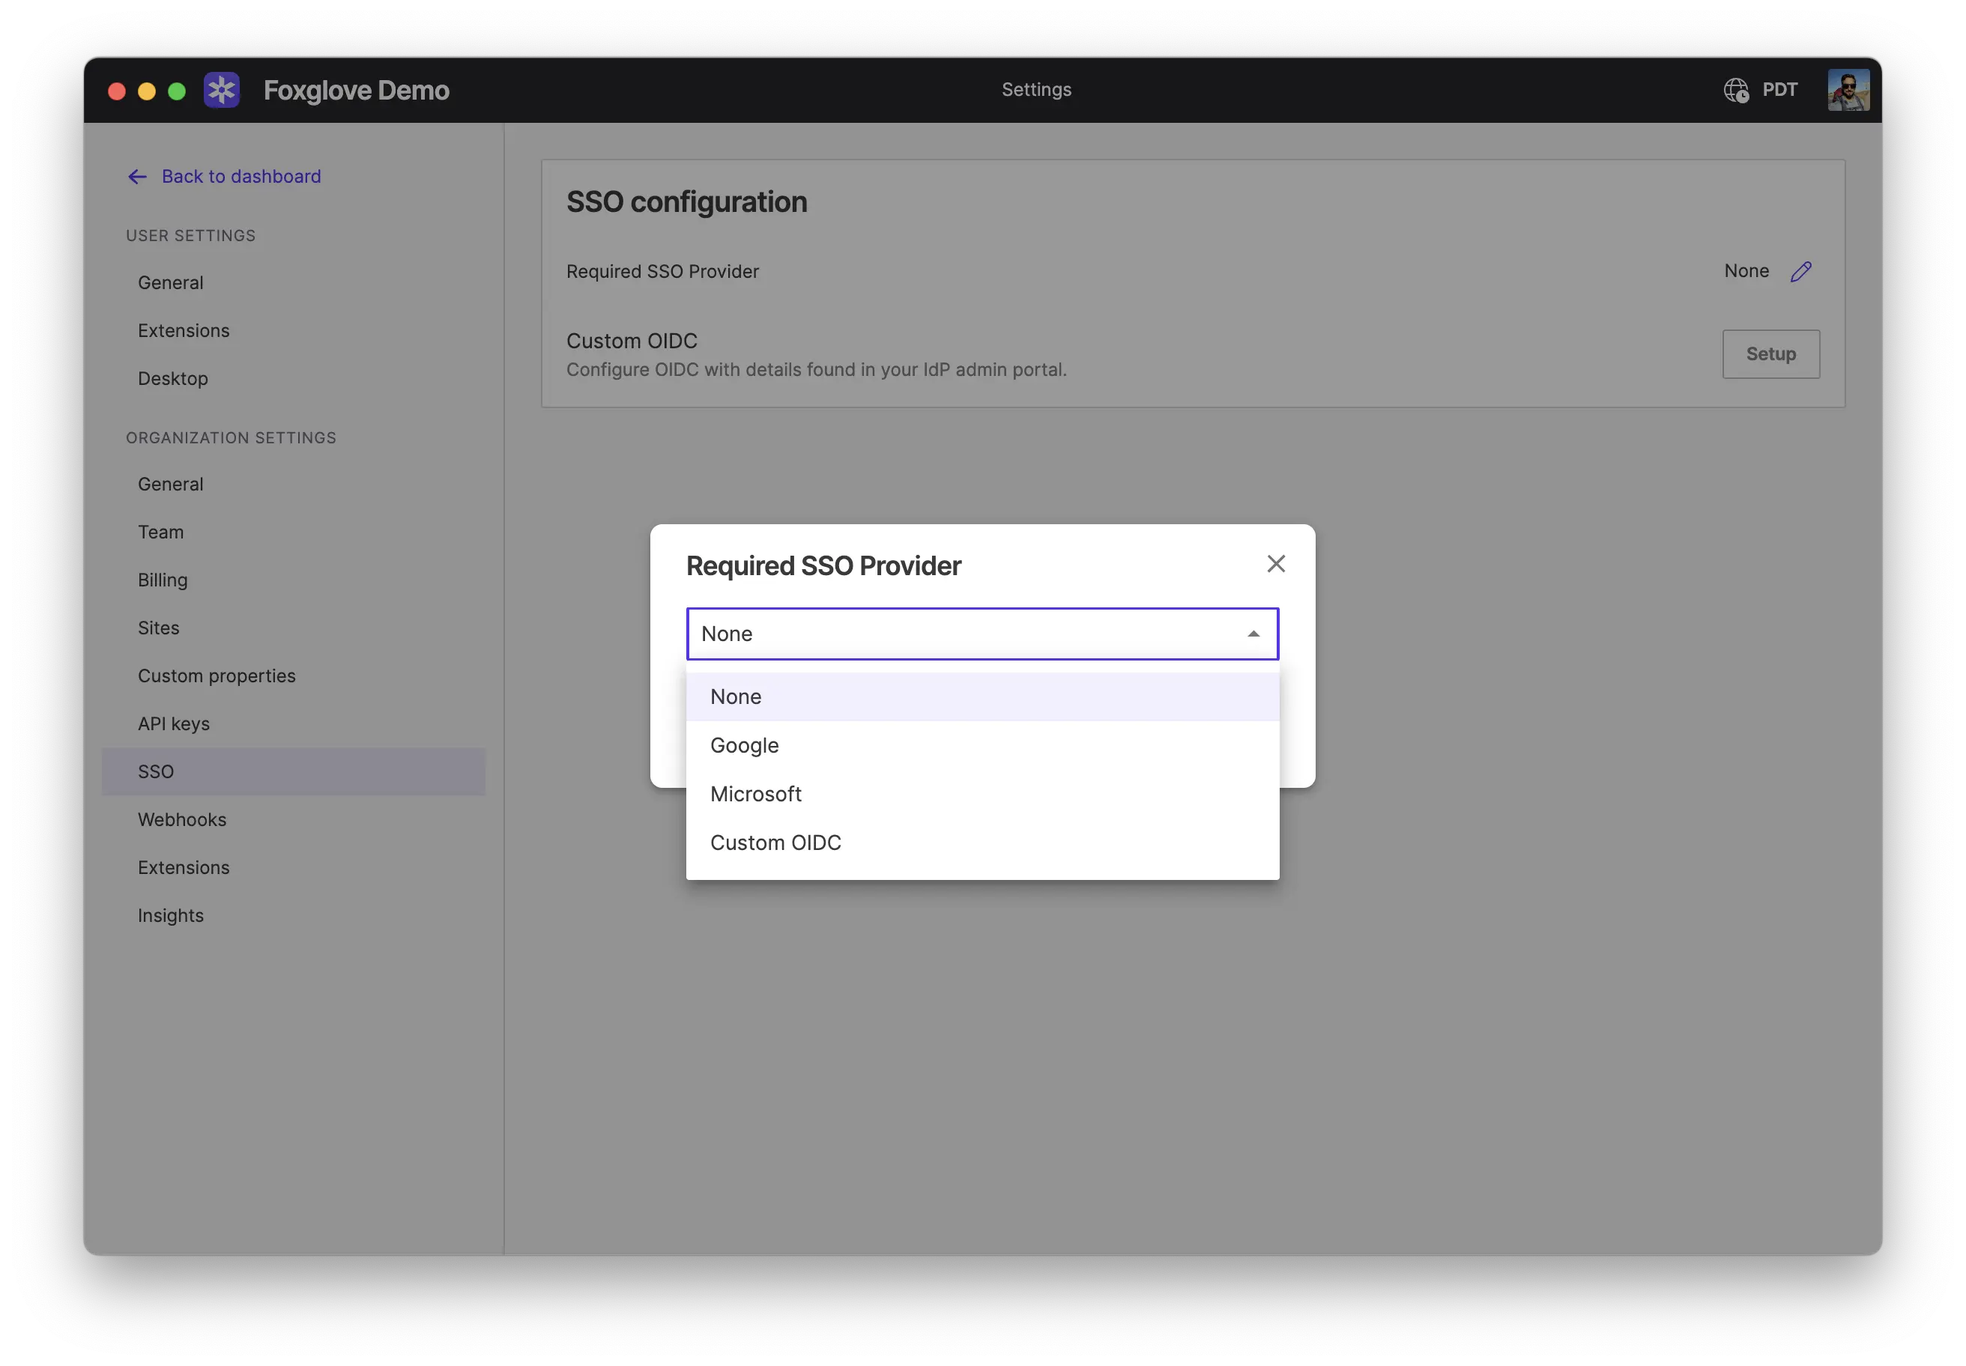1966x1366 pixels.
Task: Click the Foxglove app logo
Action: click(222, 89)
